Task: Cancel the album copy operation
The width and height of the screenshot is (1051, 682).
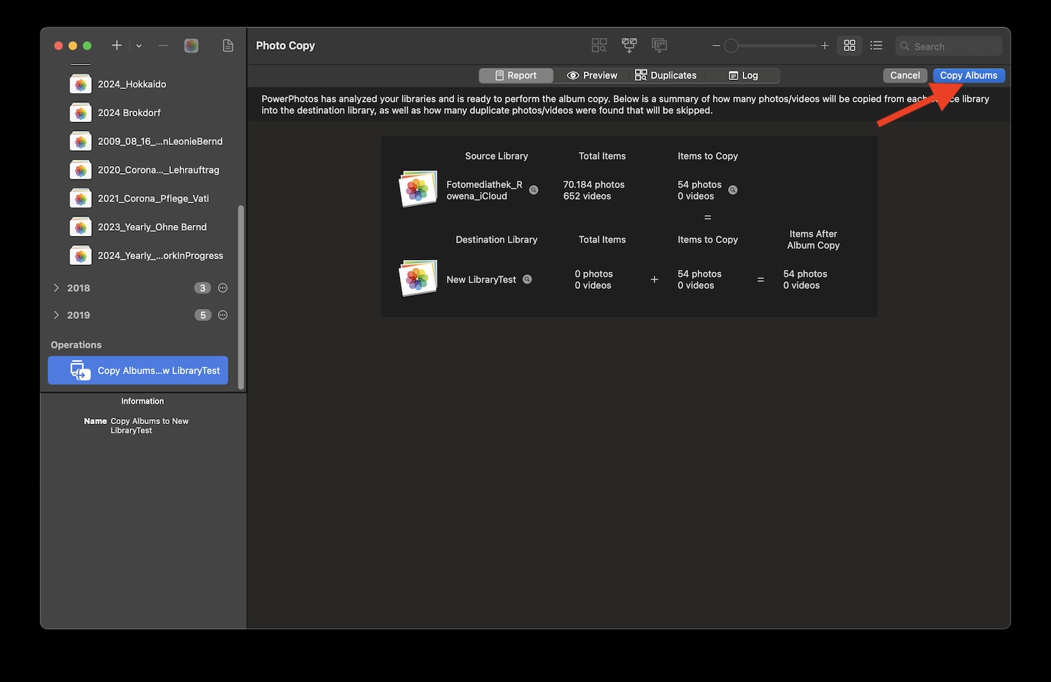Action: click(x=905, y=76)
